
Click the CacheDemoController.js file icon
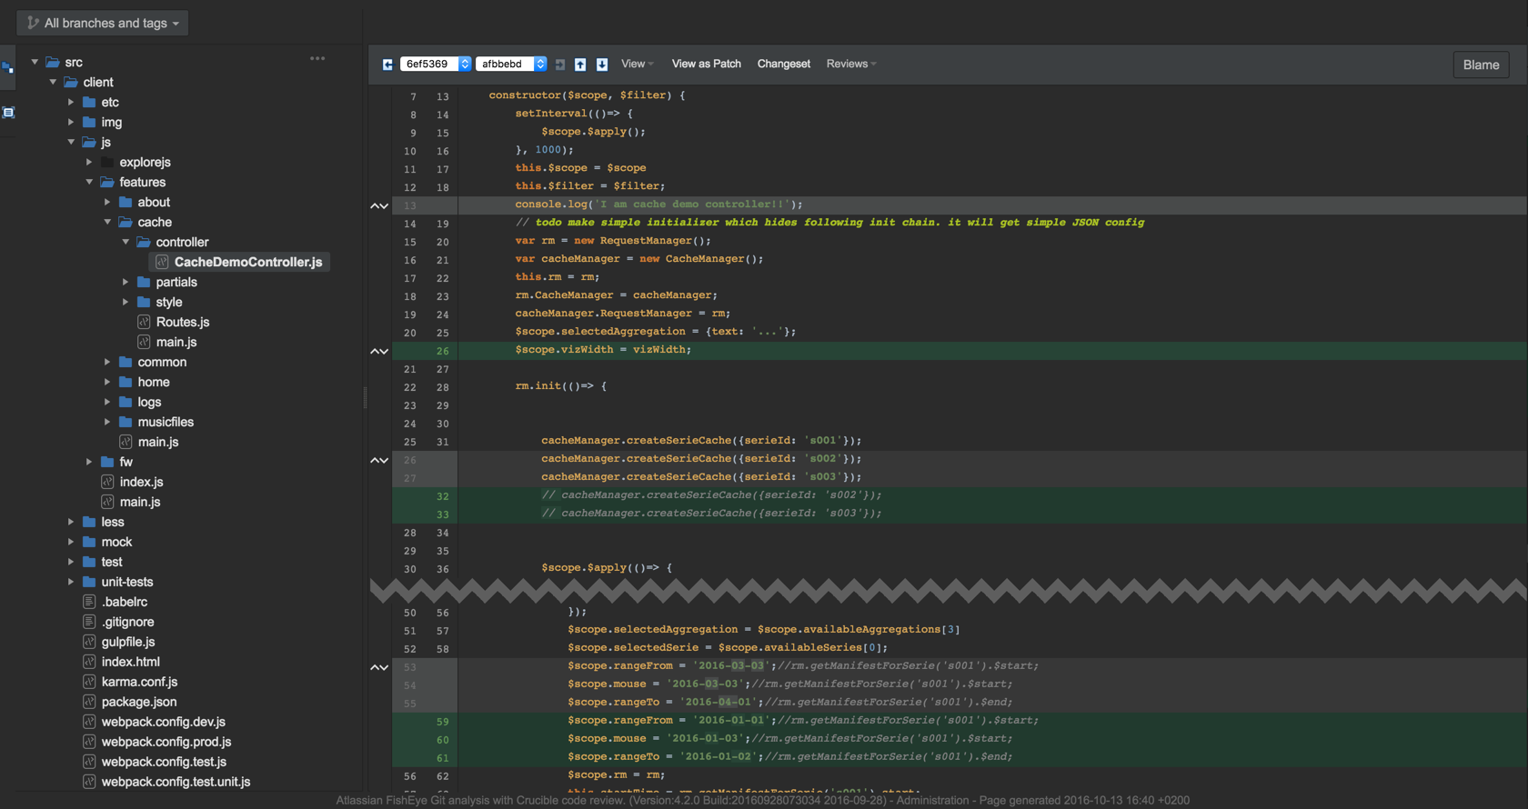162,262
